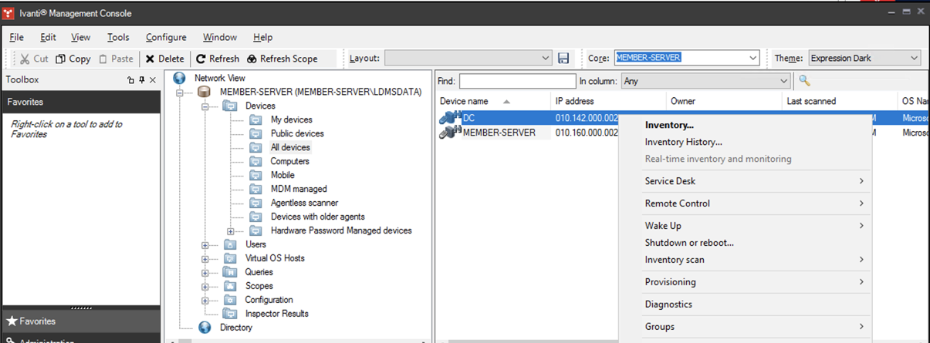
Task: Sort by IP address column header
Action: pos(608,101)
